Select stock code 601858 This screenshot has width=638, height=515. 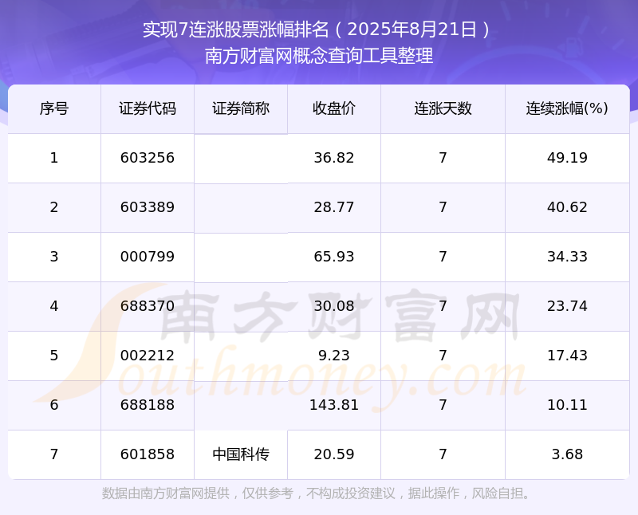coord(148,454)
